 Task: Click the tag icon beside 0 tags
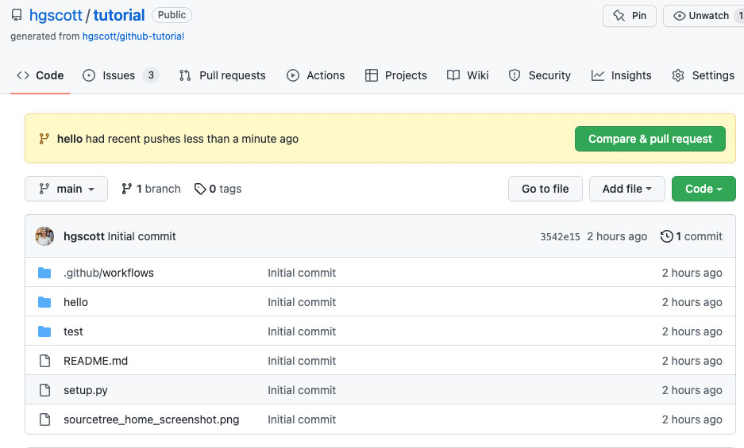tap(200, 189)
